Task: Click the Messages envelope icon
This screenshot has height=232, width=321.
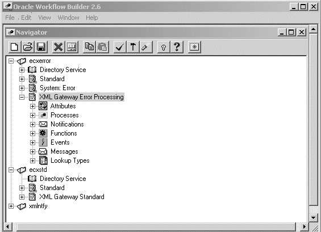Action: (43, 151)
